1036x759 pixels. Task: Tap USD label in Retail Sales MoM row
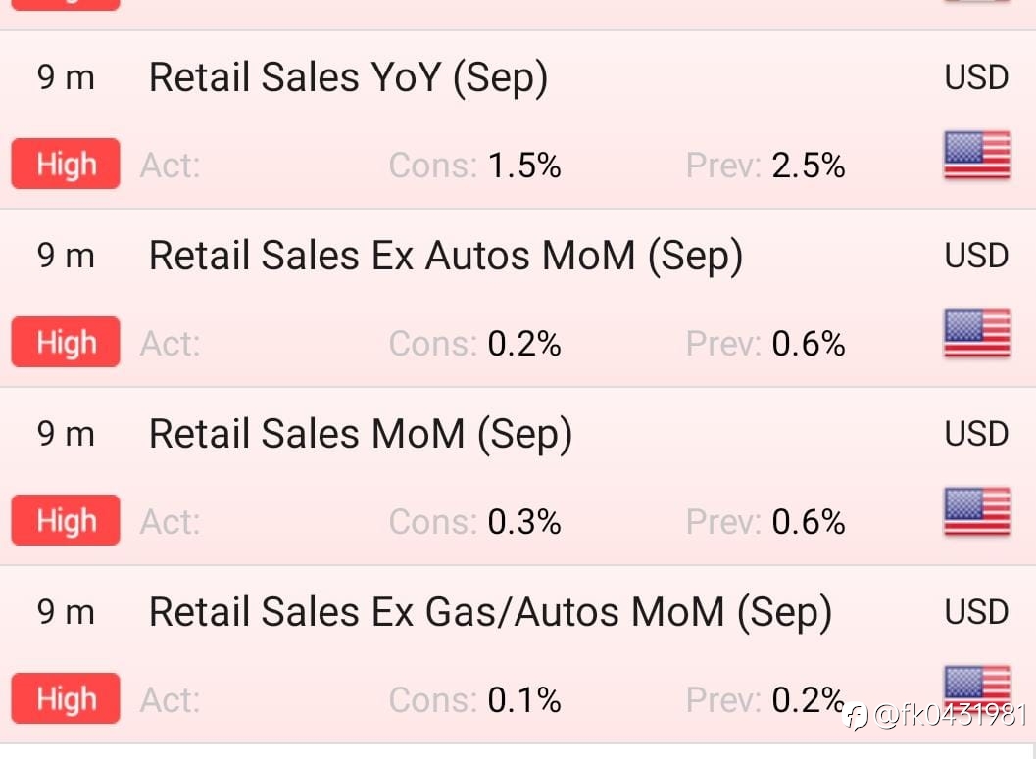[976, 434]
